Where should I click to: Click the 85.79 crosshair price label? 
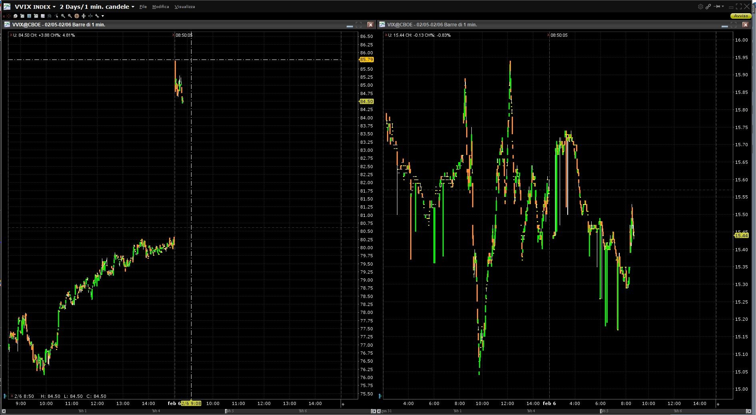(x=367, y=60)
